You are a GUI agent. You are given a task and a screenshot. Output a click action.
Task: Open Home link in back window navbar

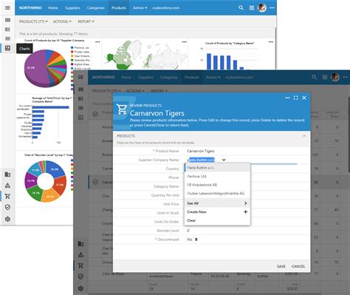pos(53,8)
